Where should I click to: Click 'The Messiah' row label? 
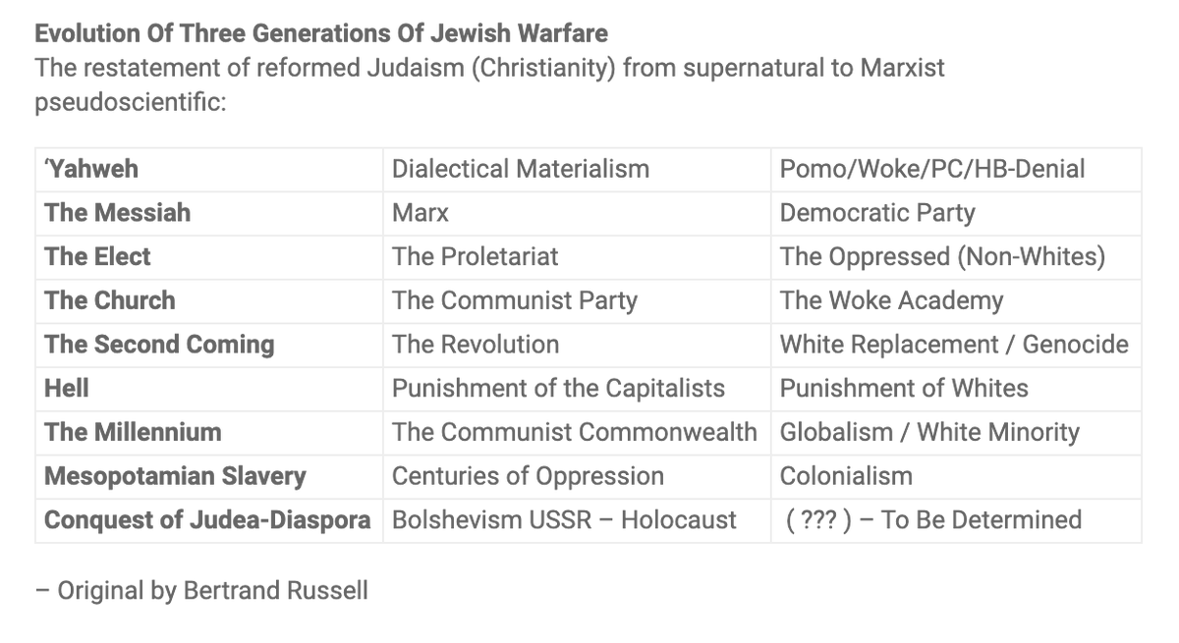point(117,213)
